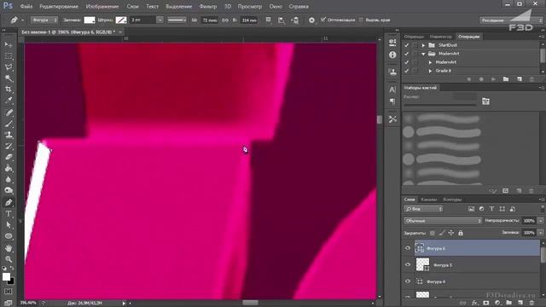Select the Ellipse shape tool

click(9, 236)
